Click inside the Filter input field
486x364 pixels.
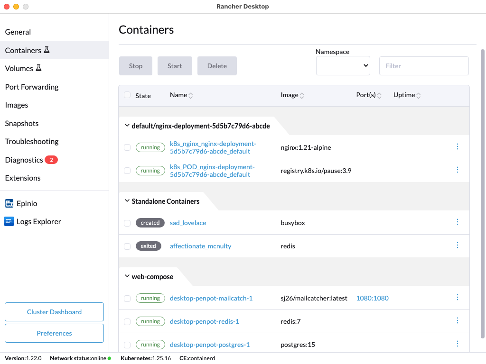click(424, 66)
